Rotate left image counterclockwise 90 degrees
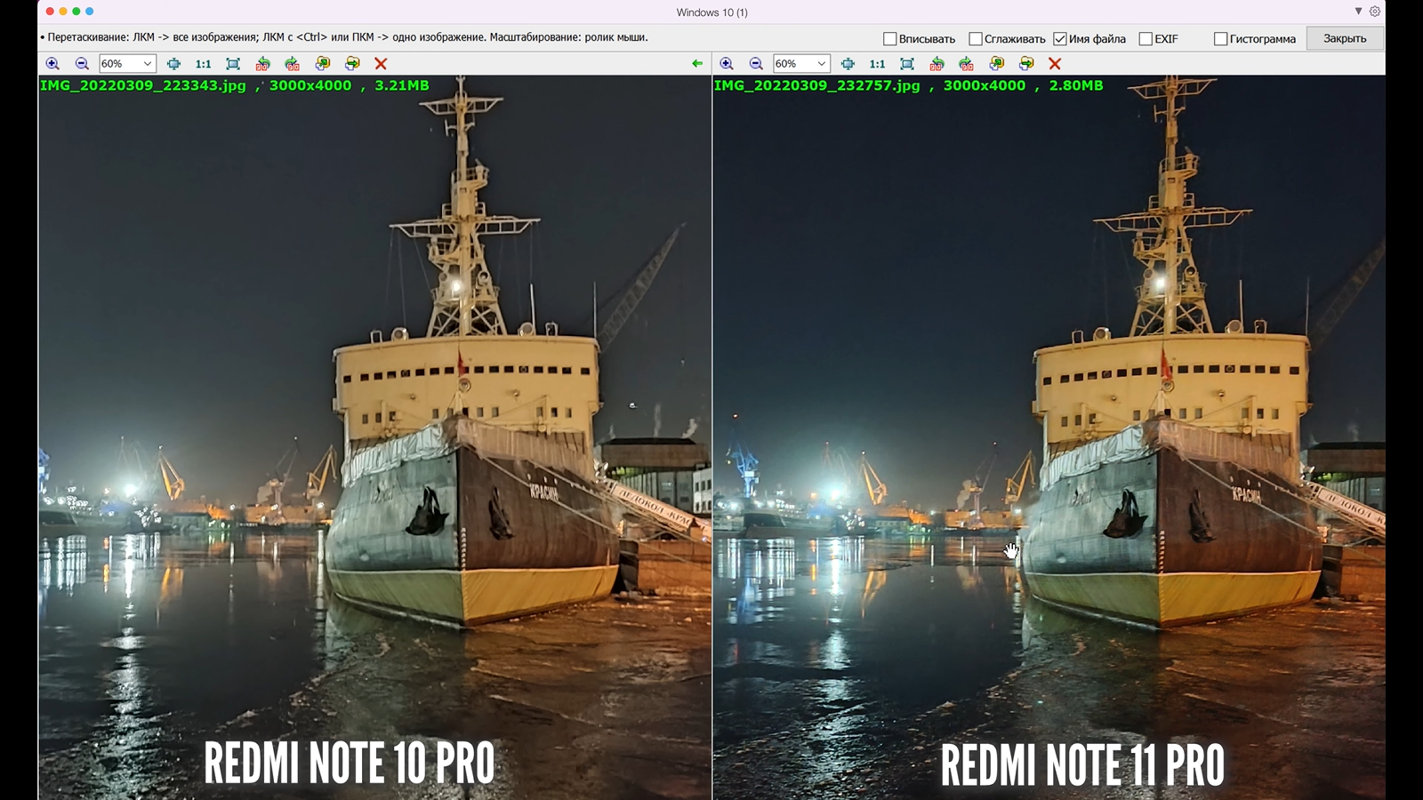Image resolution: width=1423 pixels, height=800 pixels. [x=262, y=64]
